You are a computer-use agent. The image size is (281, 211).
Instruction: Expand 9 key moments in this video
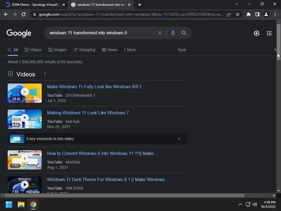(97, 139)
